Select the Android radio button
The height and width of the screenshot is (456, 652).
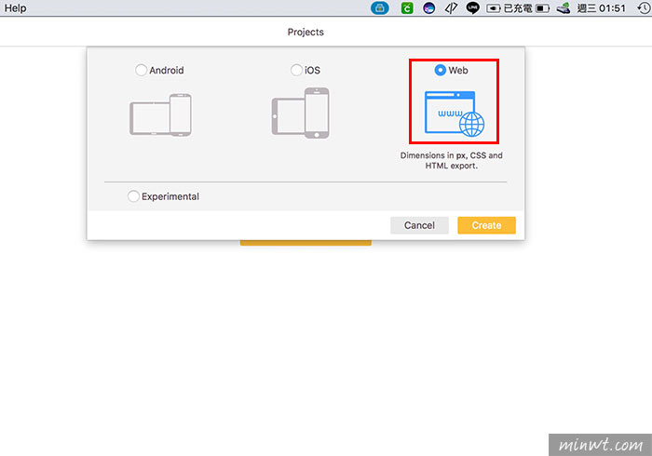(141, 70)
